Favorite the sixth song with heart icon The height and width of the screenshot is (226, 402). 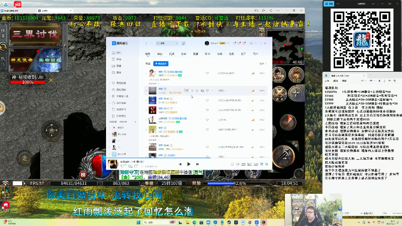coord(207,130)
